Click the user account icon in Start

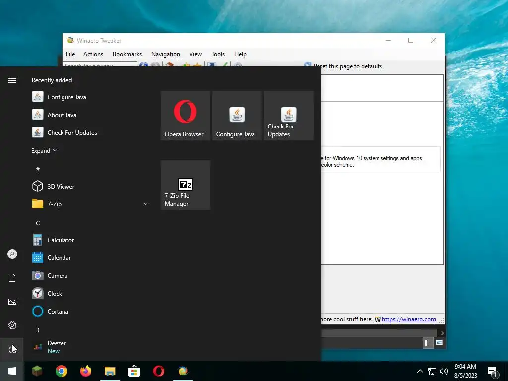[12, 254]
